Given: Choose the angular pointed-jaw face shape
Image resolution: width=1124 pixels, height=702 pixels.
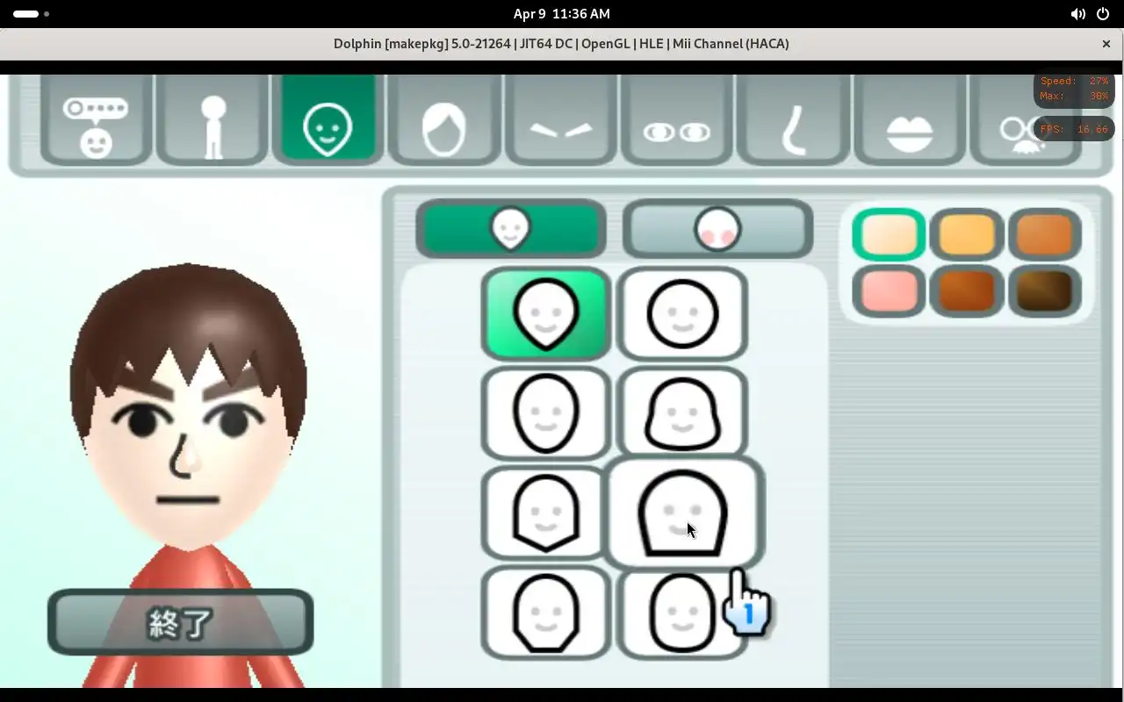Looking at the screenshot, I should click(x=545, y=512).
